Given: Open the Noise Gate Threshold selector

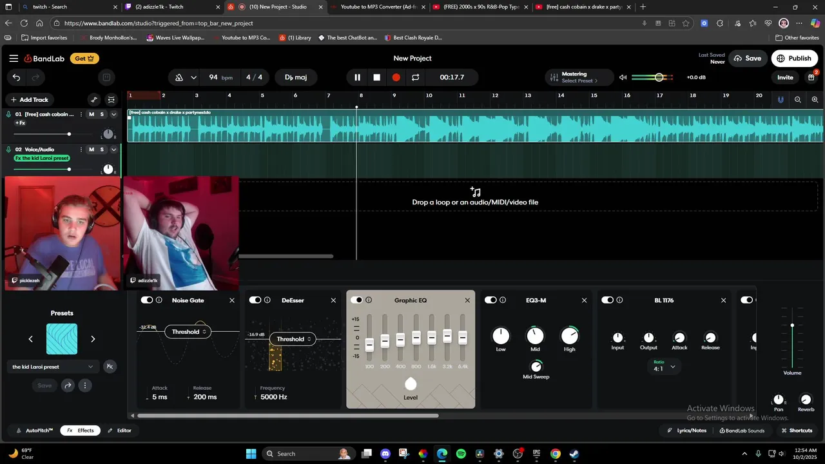Looking at the screenshot, I should [188, 332].
